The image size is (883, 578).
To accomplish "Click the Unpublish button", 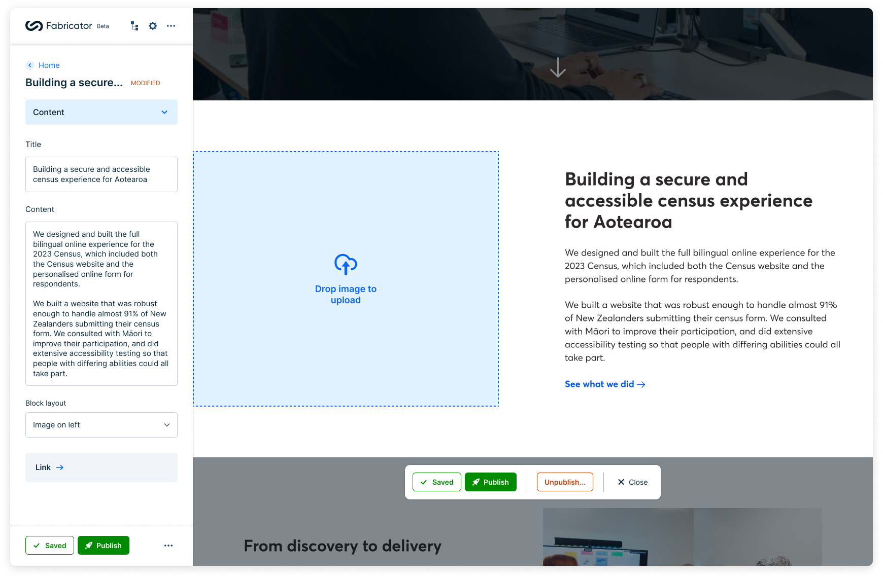I will [564, 482].
